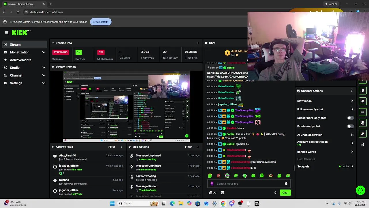Open Filter in Activity Feed

tap(112, 147)
